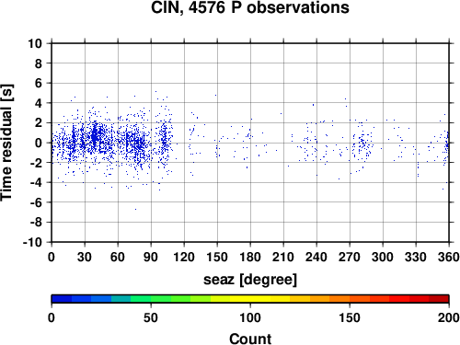Click the 'seaz [degree]' x-axis label
Viewport: 460px width, 345px height.
tap(250, 280)
